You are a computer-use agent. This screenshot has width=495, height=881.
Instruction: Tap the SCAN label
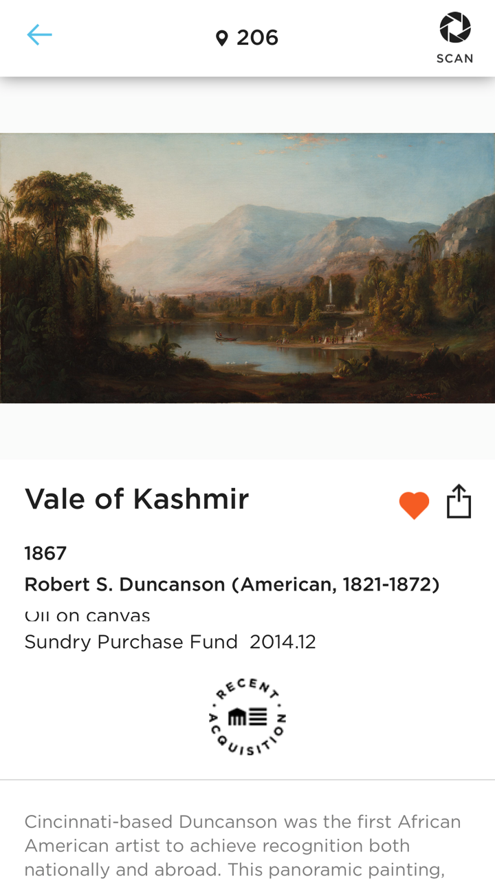(455, 59)
